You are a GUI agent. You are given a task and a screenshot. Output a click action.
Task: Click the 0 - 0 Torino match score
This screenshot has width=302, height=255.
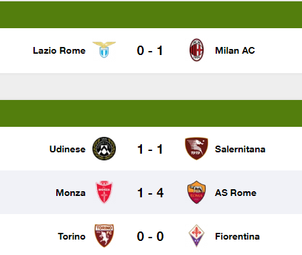150,236
